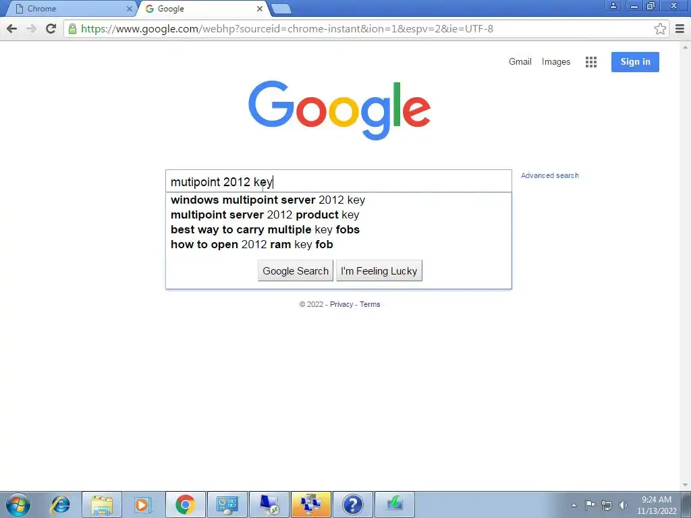Open the Google apps grid
691x518 pixels.
pyautogui.click(x=591, y=62)
